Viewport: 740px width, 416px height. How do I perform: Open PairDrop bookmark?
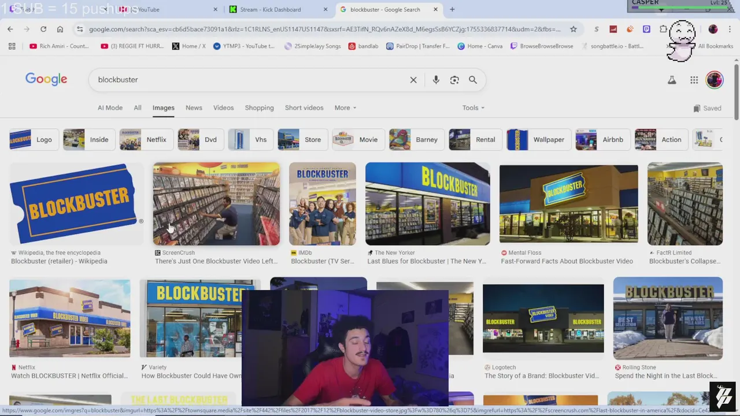click(x=418, y=46)
